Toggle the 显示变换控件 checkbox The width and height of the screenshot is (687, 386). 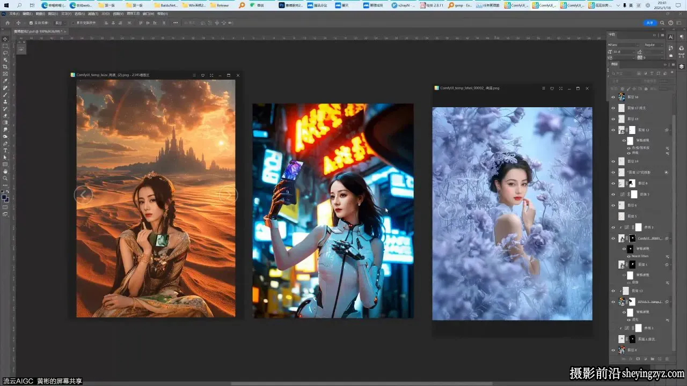pyautogui.click(x=74, y=23)
